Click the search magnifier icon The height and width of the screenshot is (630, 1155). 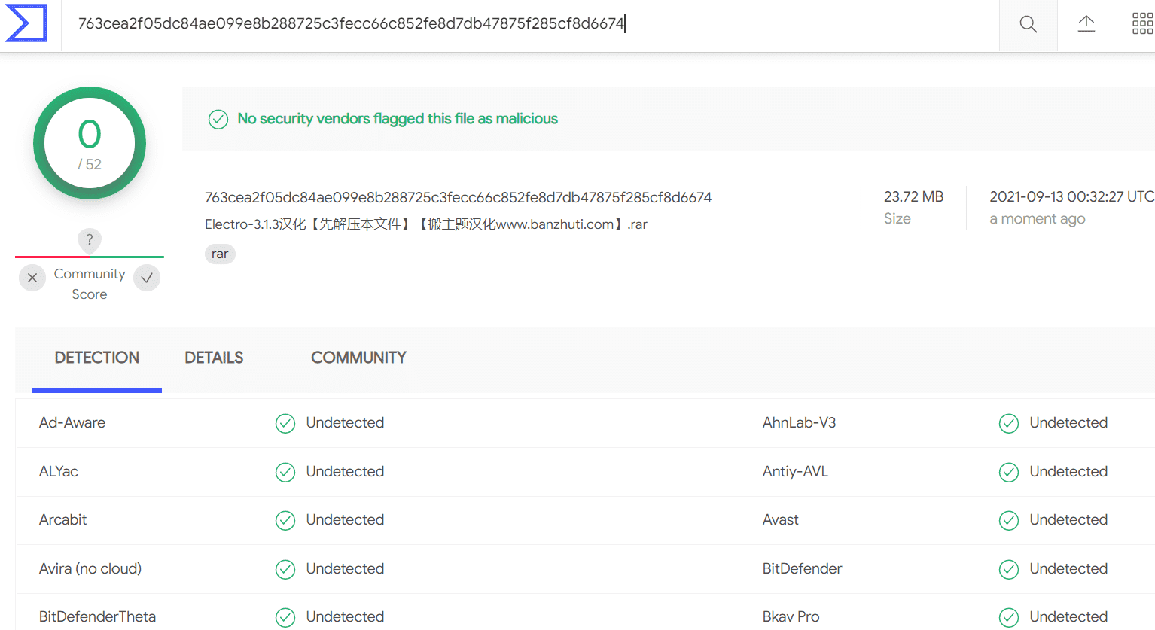click(x=1028, y=25)
